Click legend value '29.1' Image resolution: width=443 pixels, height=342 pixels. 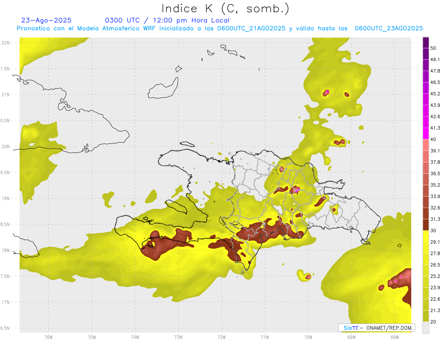pos(435,242)
